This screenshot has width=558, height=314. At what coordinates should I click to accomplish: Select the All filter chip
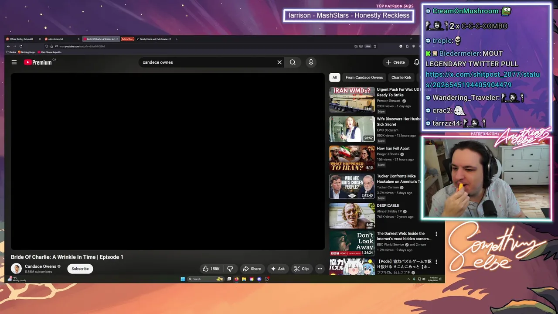[x=334, y=78]
